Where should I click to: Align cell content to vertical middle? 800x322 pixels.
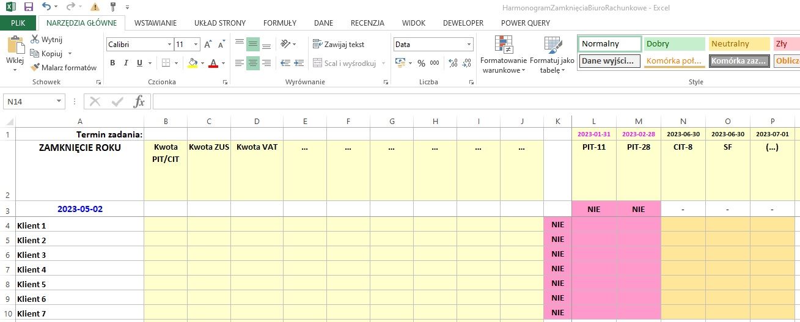coord(252,45)
